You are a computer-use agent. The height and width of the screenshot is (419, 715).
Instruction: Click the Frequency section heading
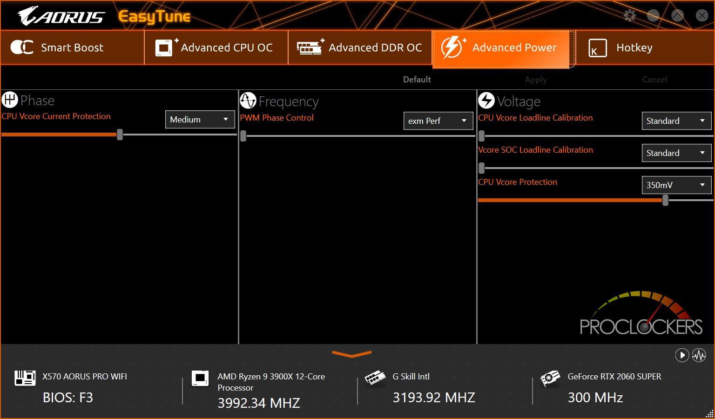289,101
